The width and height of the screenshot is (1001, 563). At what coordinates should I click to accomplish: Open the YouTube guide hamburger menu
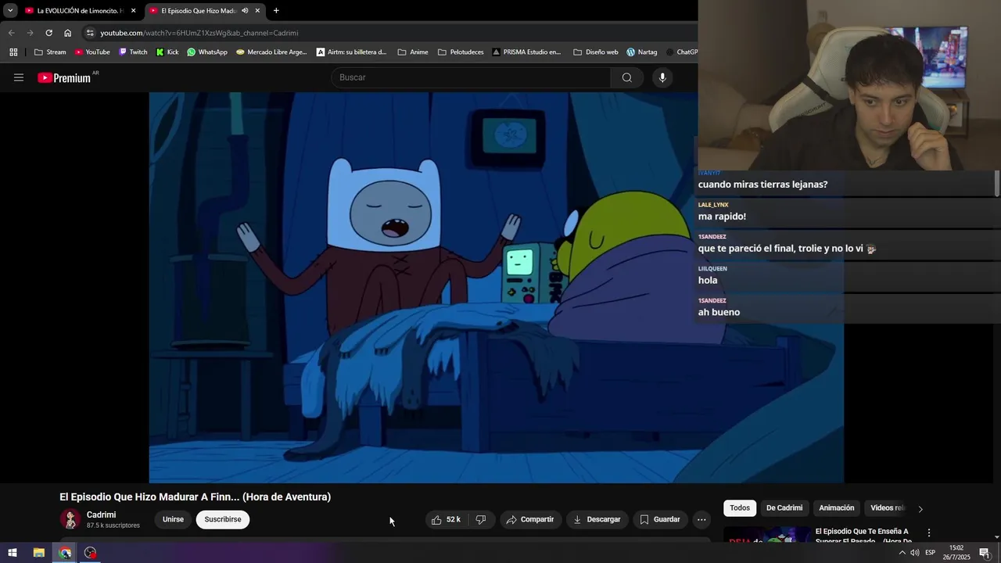[x=19, y=77]
